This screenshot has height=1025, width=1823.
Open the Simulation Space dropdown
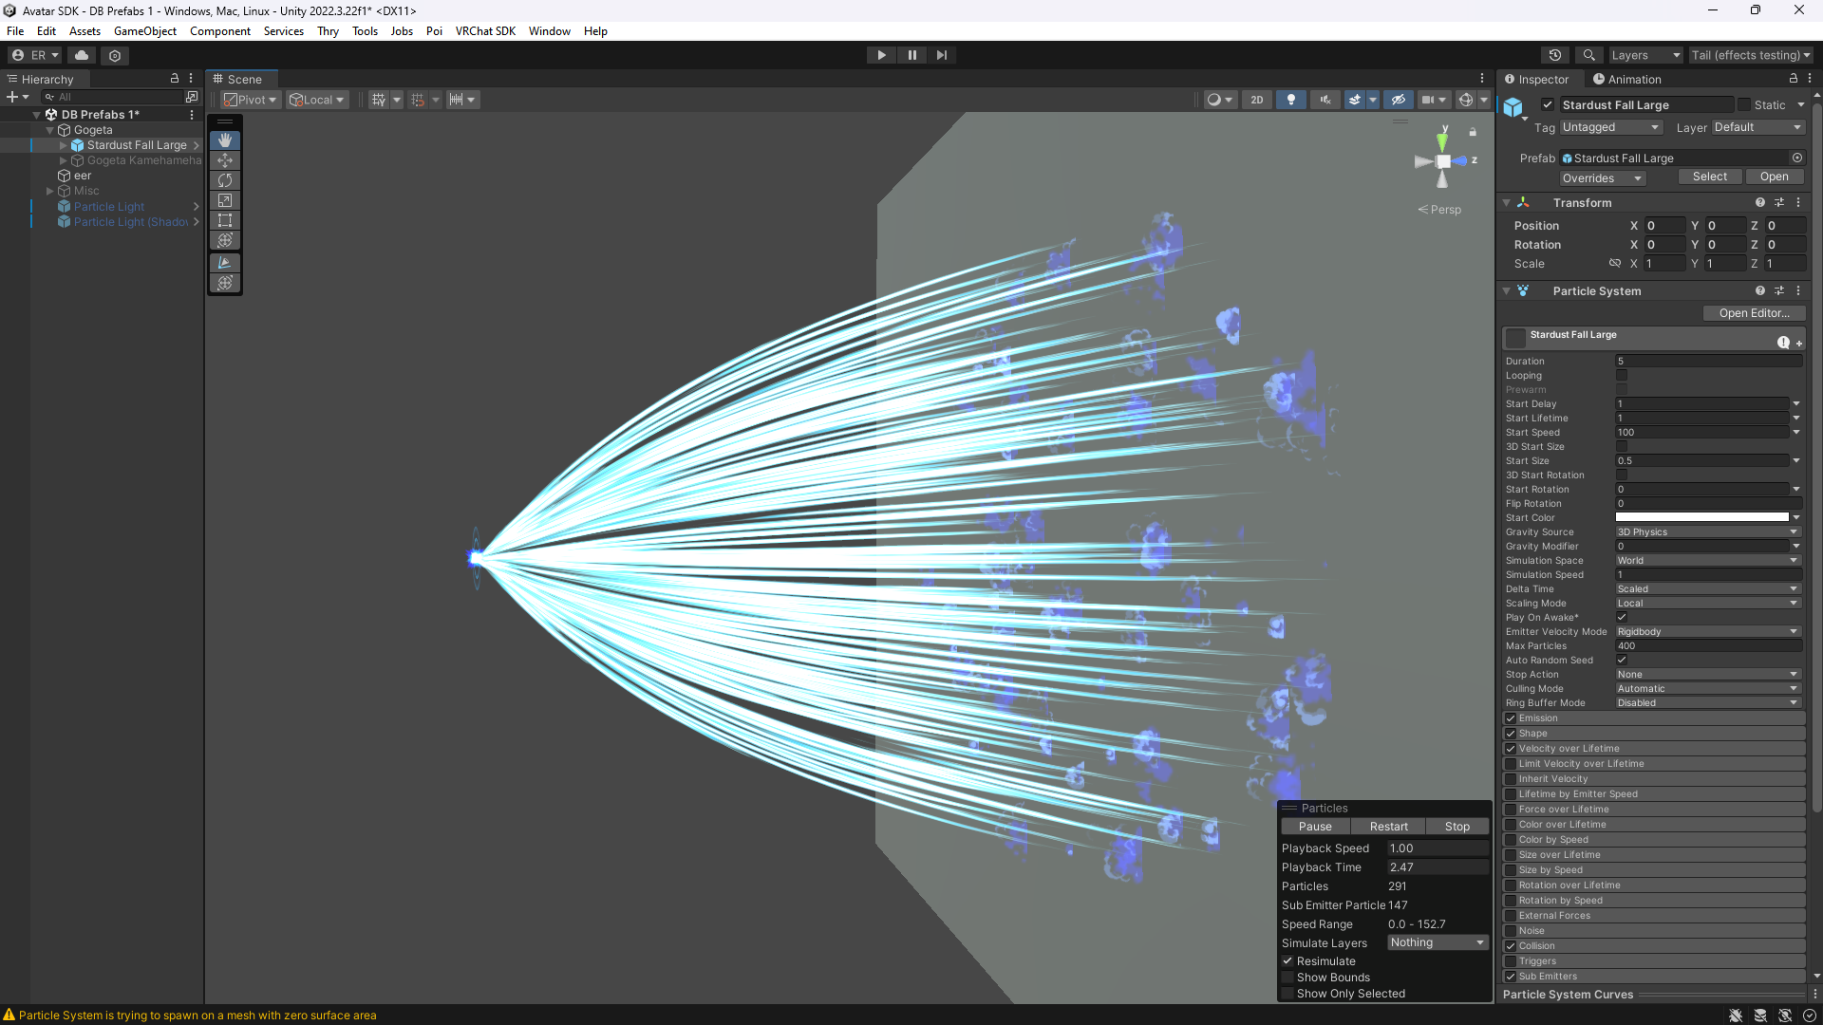(x=1707, y=561)
